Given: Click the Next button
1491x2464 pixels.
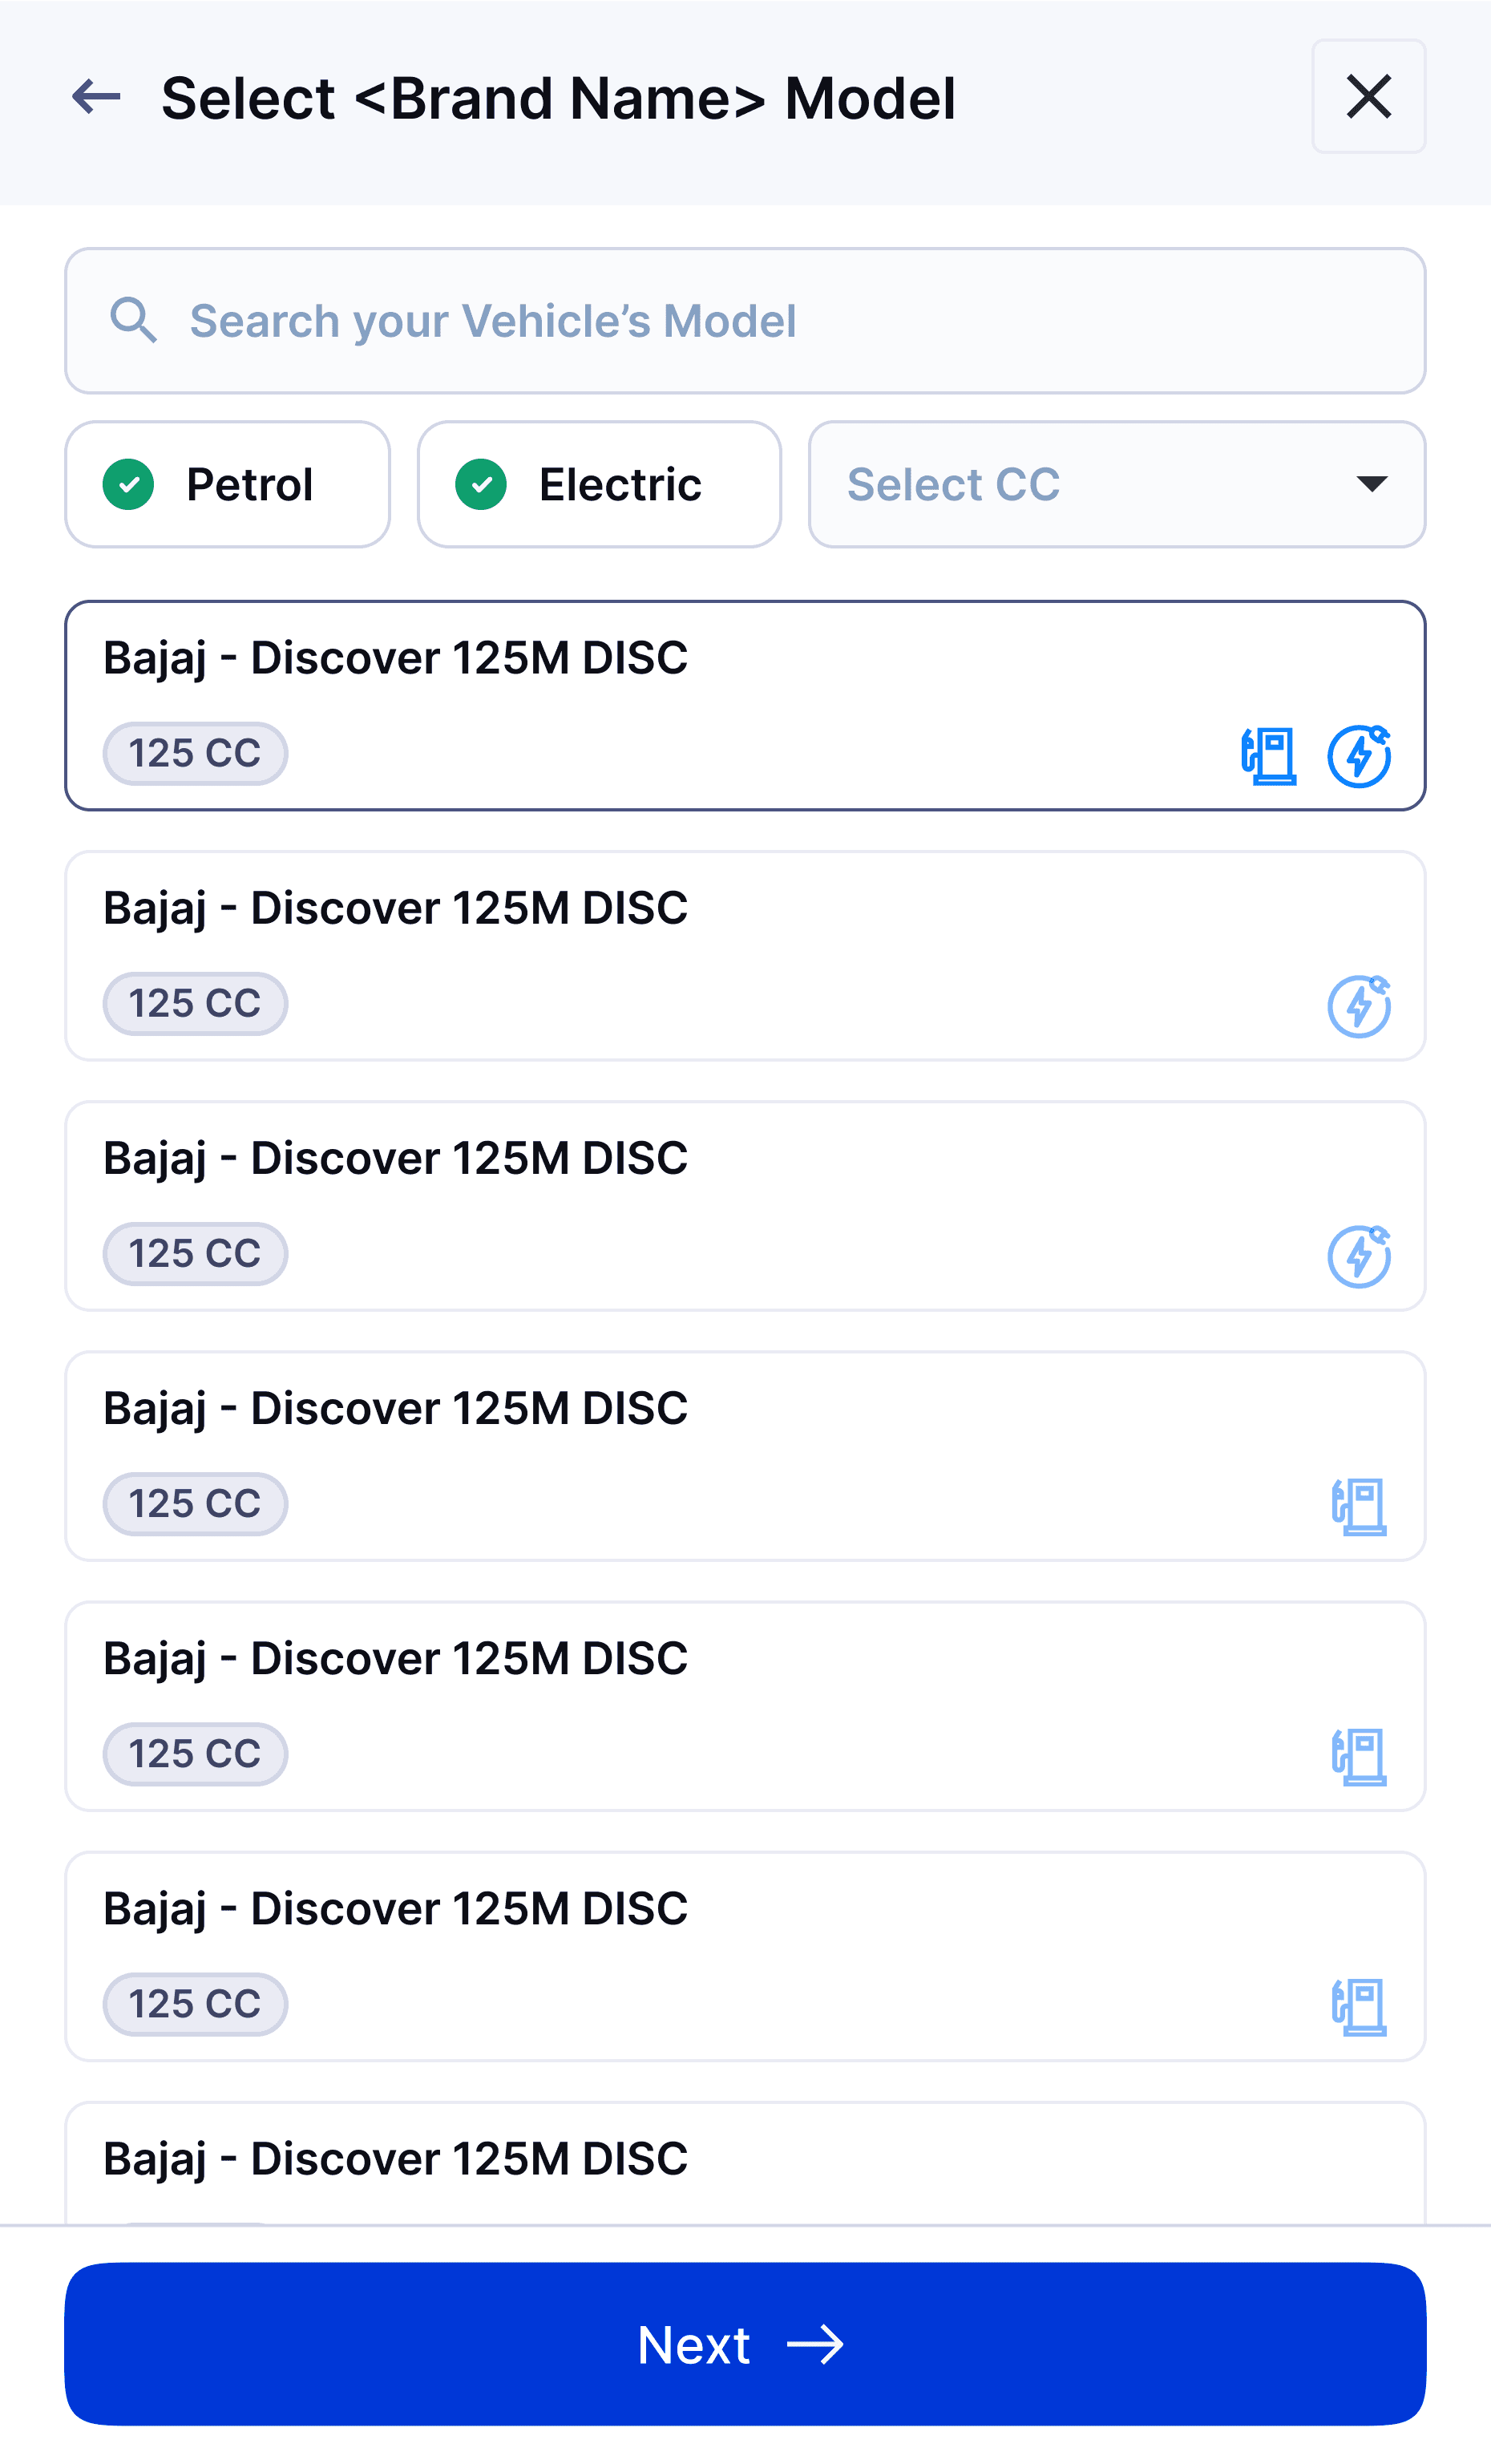Looking at the screenshot, I should (745, 2343).
